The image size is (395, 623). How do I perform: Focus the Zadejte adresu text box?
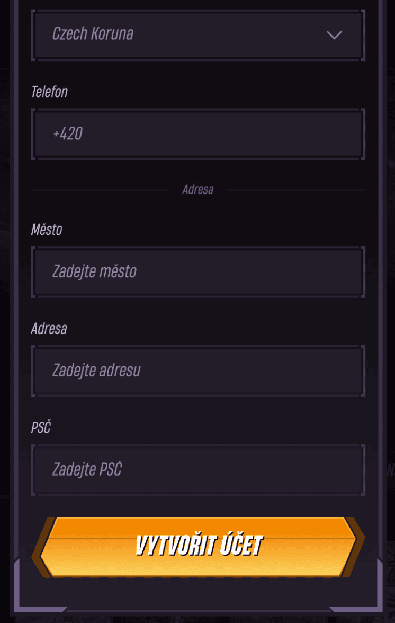(x=197, y=370)
